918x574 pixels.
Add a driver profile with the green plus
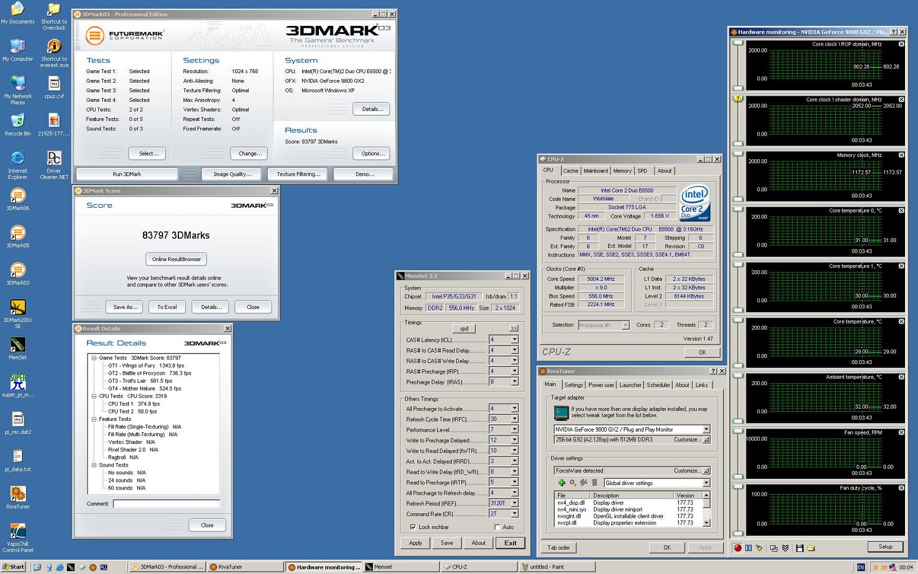click(x=561, y=483)
